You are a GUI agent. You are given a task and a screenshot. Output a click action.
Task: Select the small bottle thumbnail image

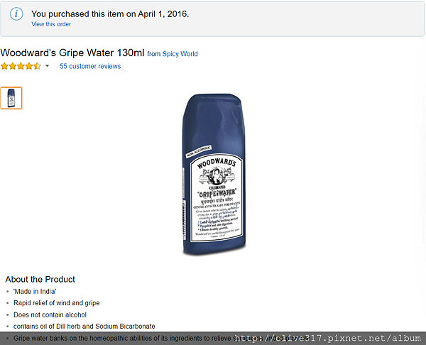click(x=11, y=98)
